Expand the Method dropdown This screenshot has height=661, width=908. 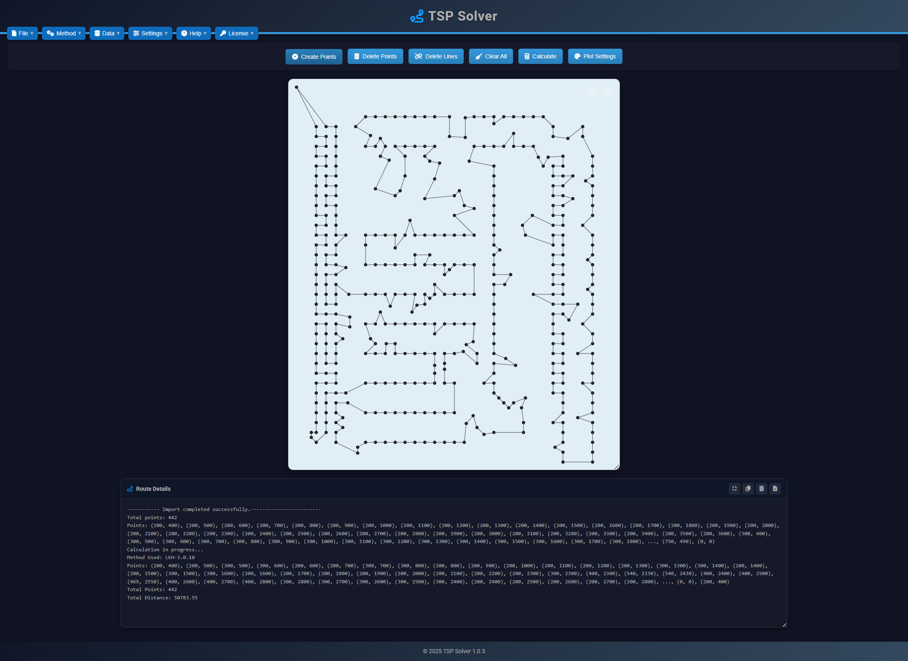64,33
